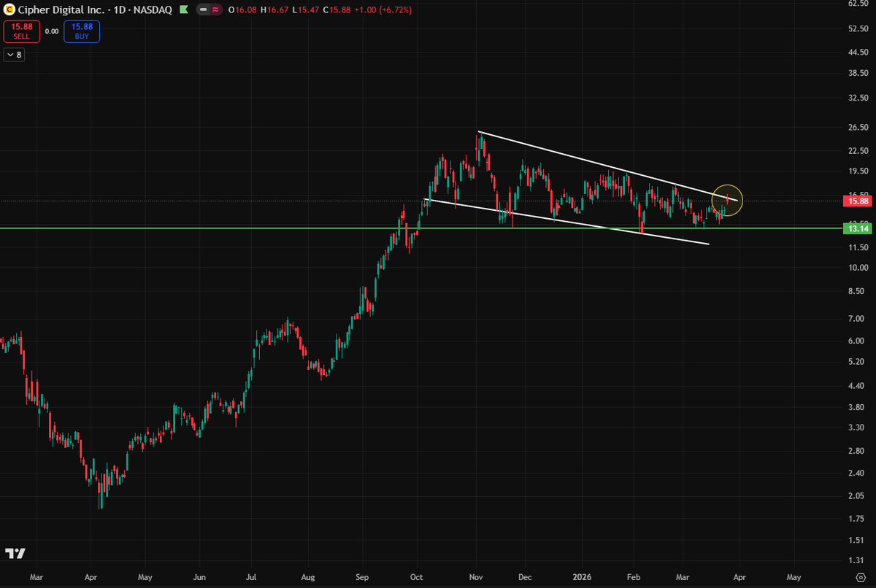Click the gray minus pill icon beside the flag
876x588 pixels.
[x=204, y=10]
